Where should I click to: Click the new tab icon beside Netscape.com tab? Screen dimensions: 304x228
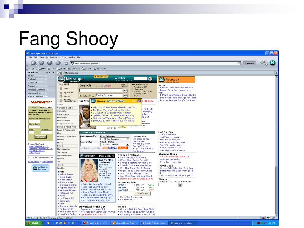59,73
